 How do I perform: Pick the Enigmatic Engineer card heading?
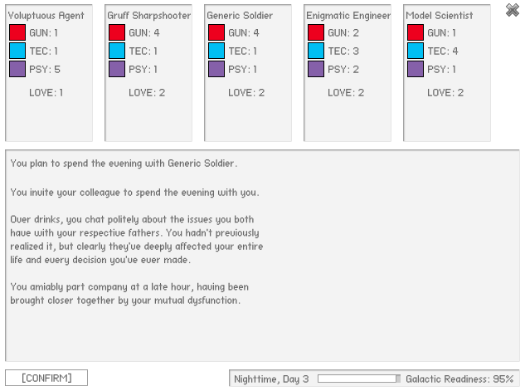(x=348, y=15)
